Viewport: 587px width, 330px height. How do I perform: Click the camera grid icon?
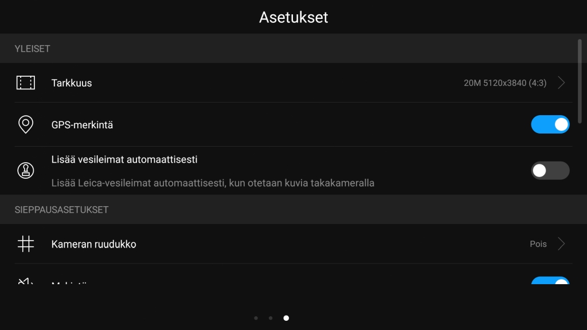click(x=25, y=244)
